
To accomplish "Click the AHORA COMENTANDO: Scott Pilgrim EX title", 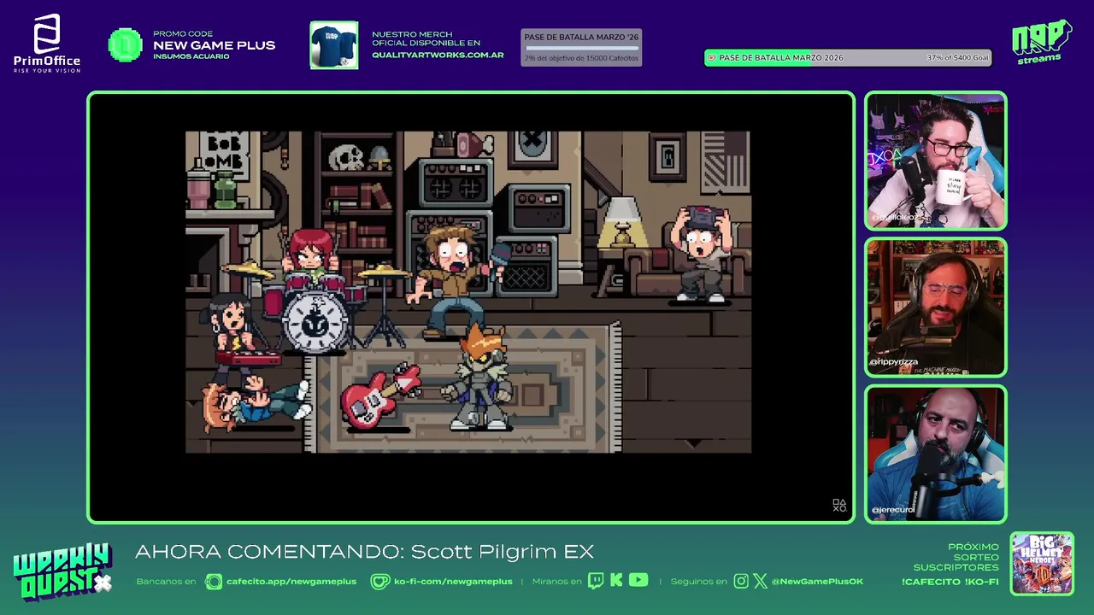I will click(x=364, y=552).
